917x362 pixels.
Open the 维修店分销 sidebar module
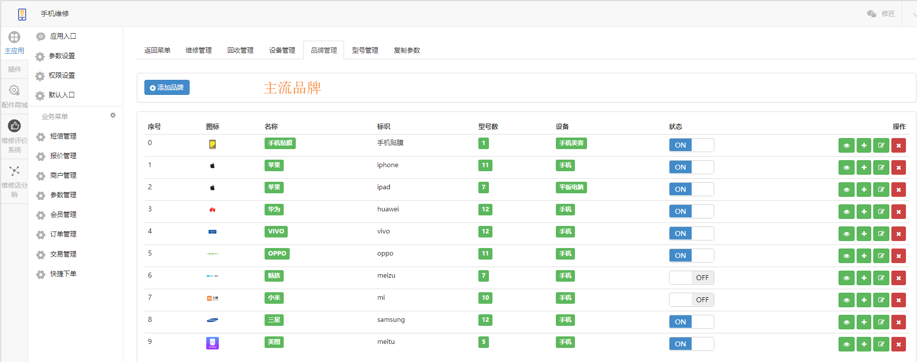pyautogui.click(x=14, y=182)
